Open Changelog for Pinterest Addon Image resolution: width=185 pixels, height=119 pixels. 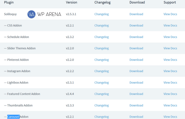click(101, 60)
